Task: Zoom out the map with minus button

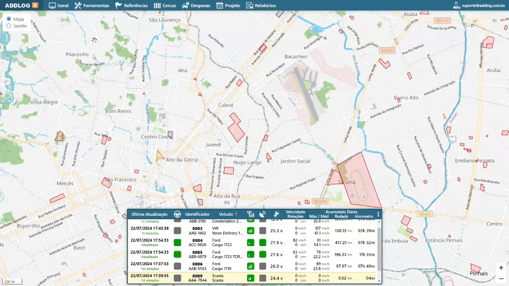Action: [501, 279]
